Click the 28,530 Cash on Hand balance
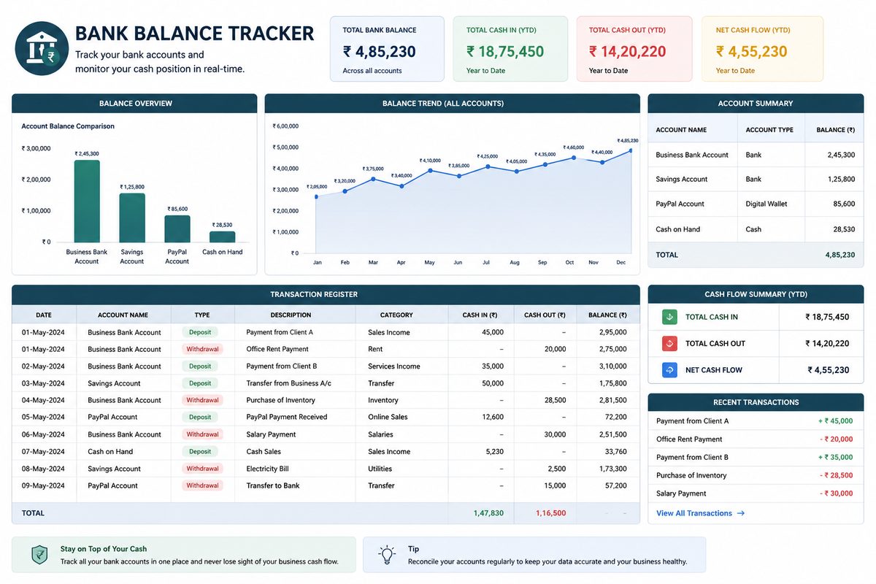Image resolution: width=876 pixels, height=584 pixels. [843, 229]
